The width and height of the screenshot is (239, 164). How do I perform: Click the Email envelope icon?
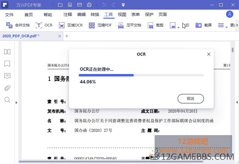point(80,5)
